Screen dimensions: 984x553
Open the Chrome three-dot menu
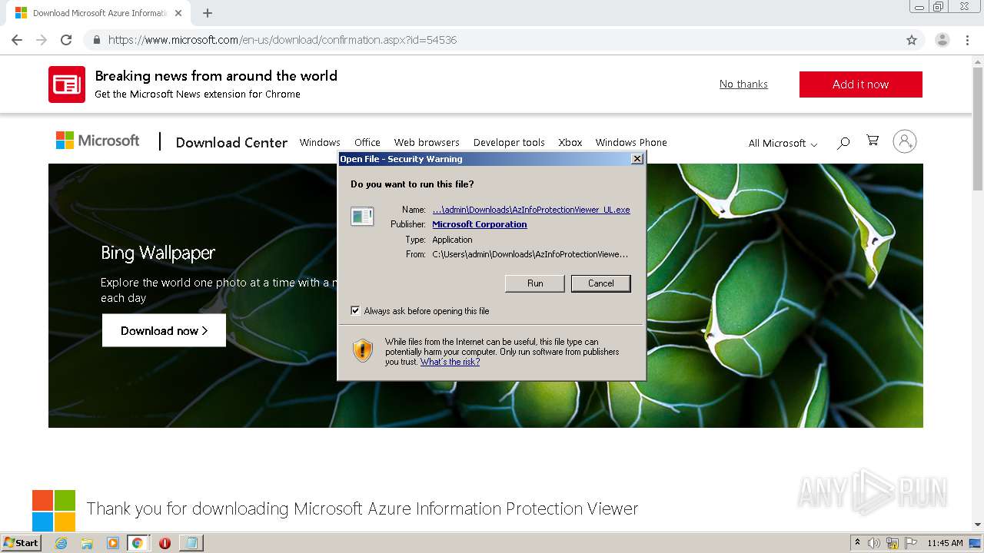[968, 40]
